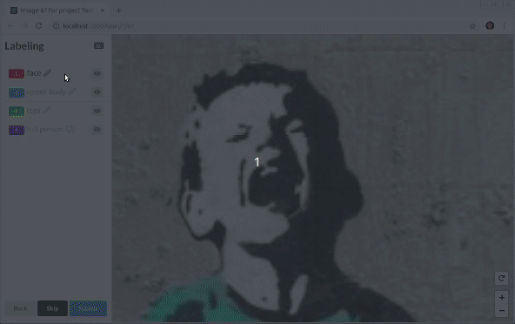The width and height of the screenshot is (515, 324).
Task: Click the icon next to full person label
Action: click(x=70, y=129)
